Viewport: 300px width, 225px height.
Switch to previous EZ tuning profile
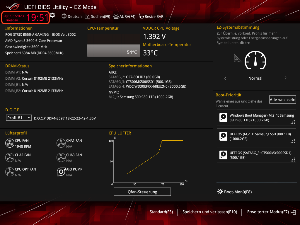pyautogui.click(x=225, y=78)
